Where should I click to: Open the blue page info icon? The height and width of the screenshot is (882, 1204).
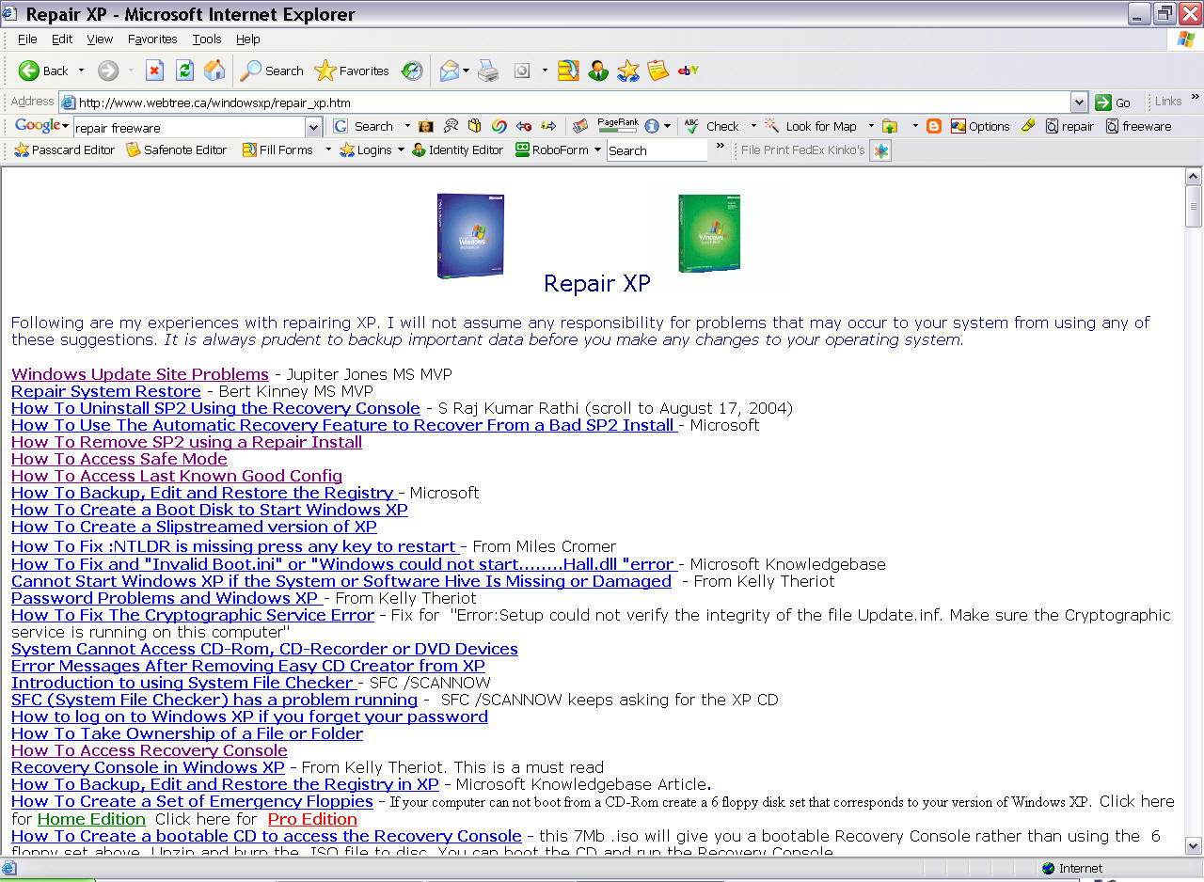click(652, 126)
